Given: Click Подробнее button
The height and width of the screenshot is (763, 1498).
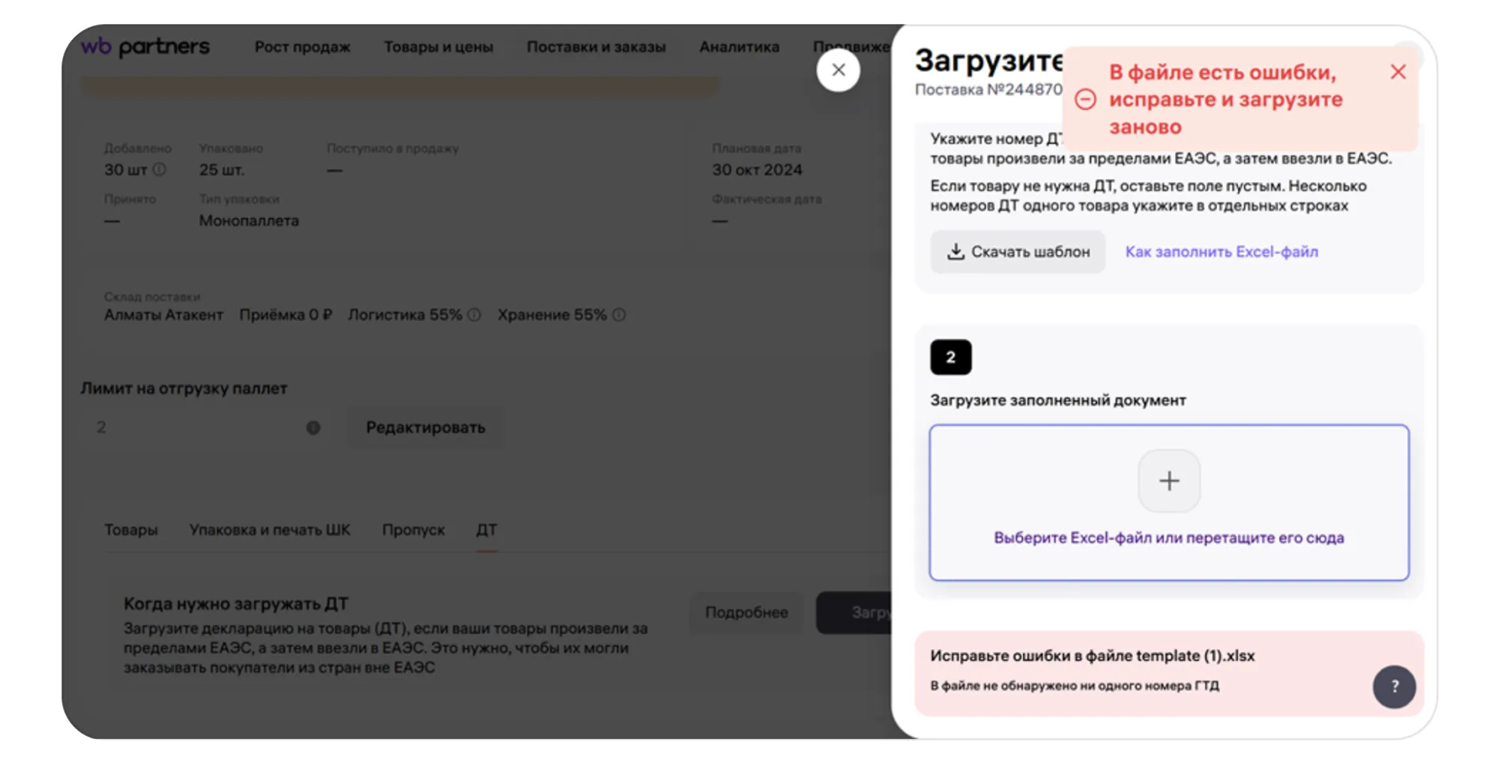Looking at the screenshot, I should pos(746,612).
